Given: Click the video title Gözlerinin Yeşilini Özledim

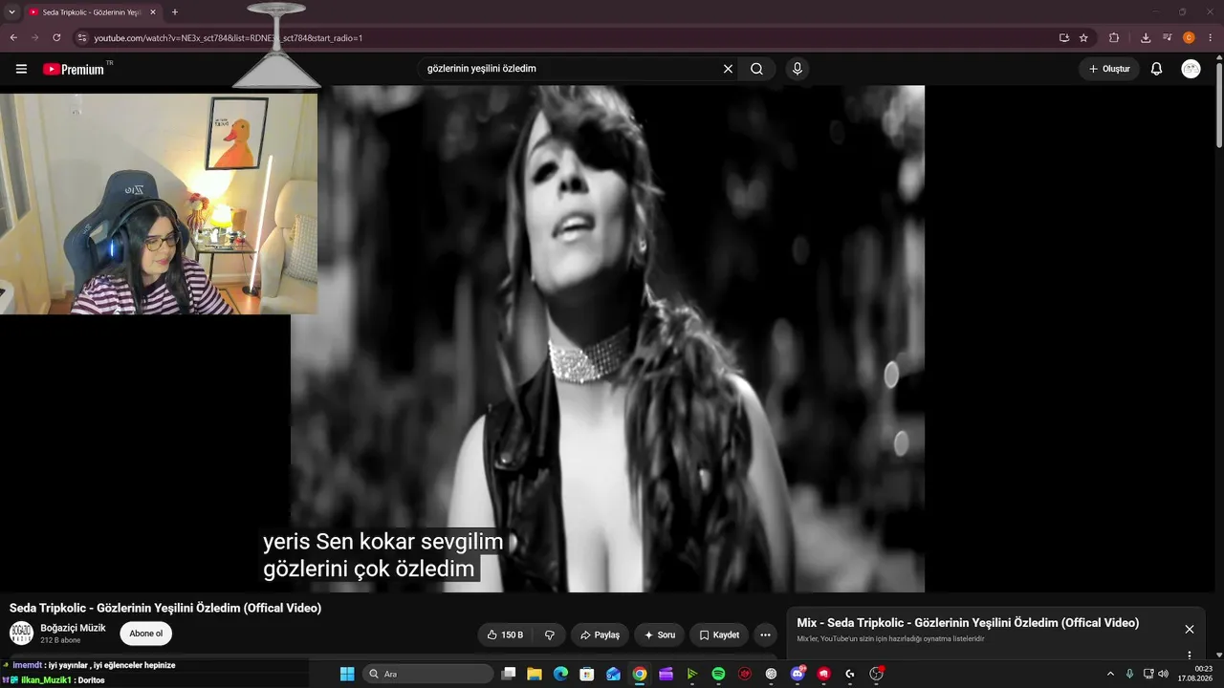Looking at the screenshot, I should coord(165,608).
